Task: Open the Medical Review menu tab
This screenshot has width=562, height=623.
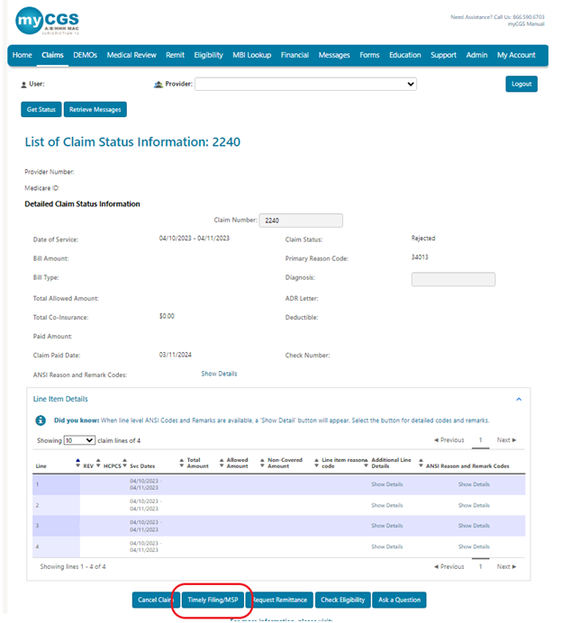Action: [x=131, y=55]
